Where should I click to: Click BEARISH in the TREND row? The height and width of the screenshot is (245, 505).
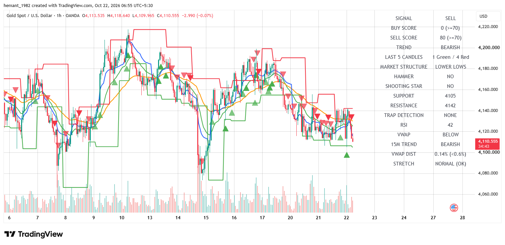[450, 47]
